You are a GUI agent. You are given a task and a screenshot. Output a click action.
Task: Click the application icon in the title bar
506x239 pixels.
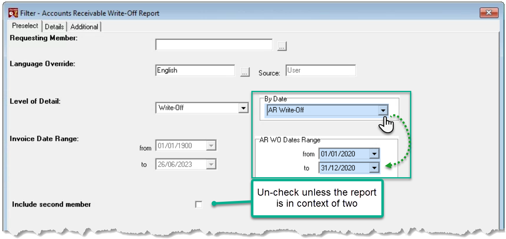14,13
